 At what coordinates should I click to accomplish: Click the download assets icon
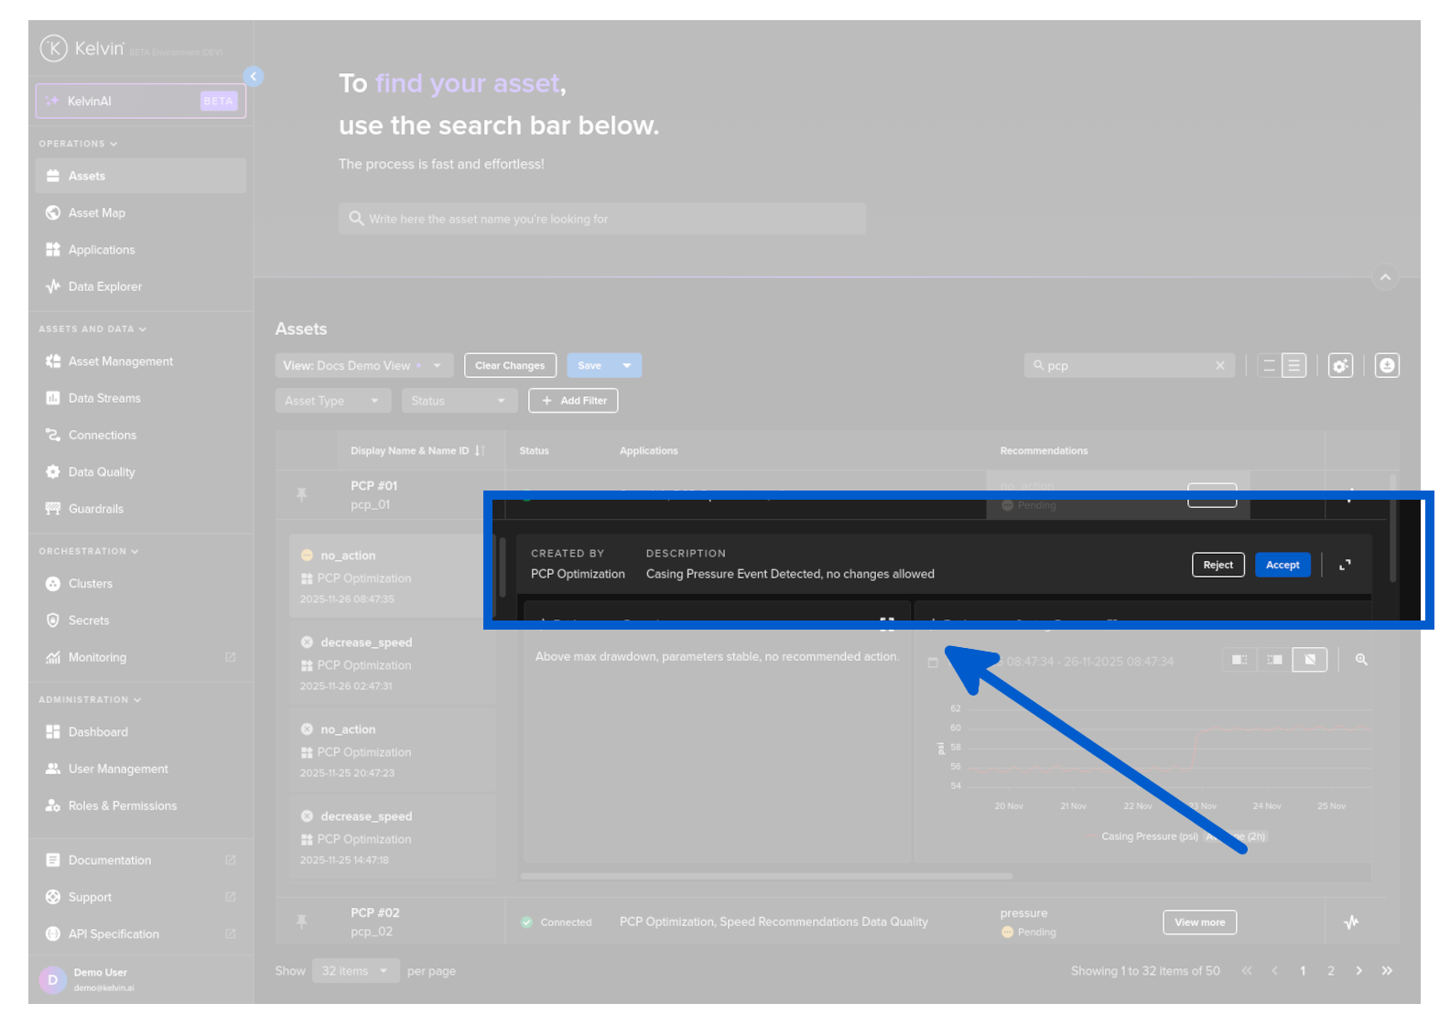[1387, 365]
